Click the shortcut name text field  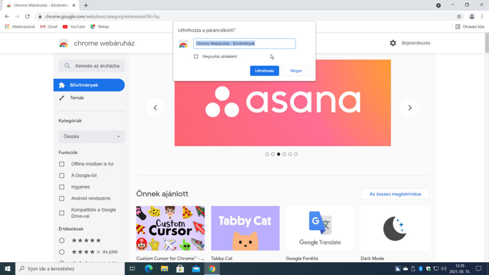[x=244, y=43]
